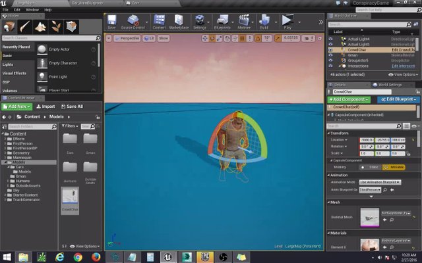The image size is (422, 263).
Task: Select Paint mode brush icon
Action: [x=25, y=27]
